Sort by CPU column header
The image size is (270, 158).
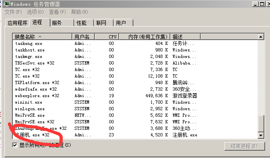pyautogui.click(x=107, y=37)
